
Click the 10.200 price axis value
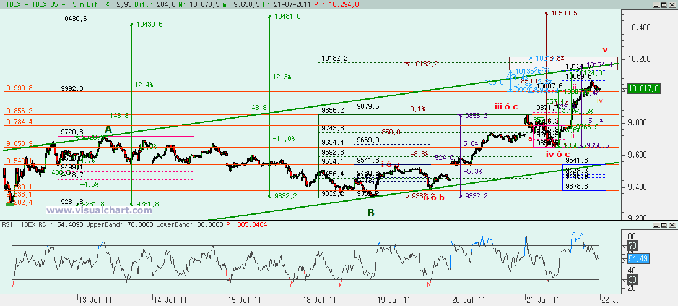tap(638, 59)
